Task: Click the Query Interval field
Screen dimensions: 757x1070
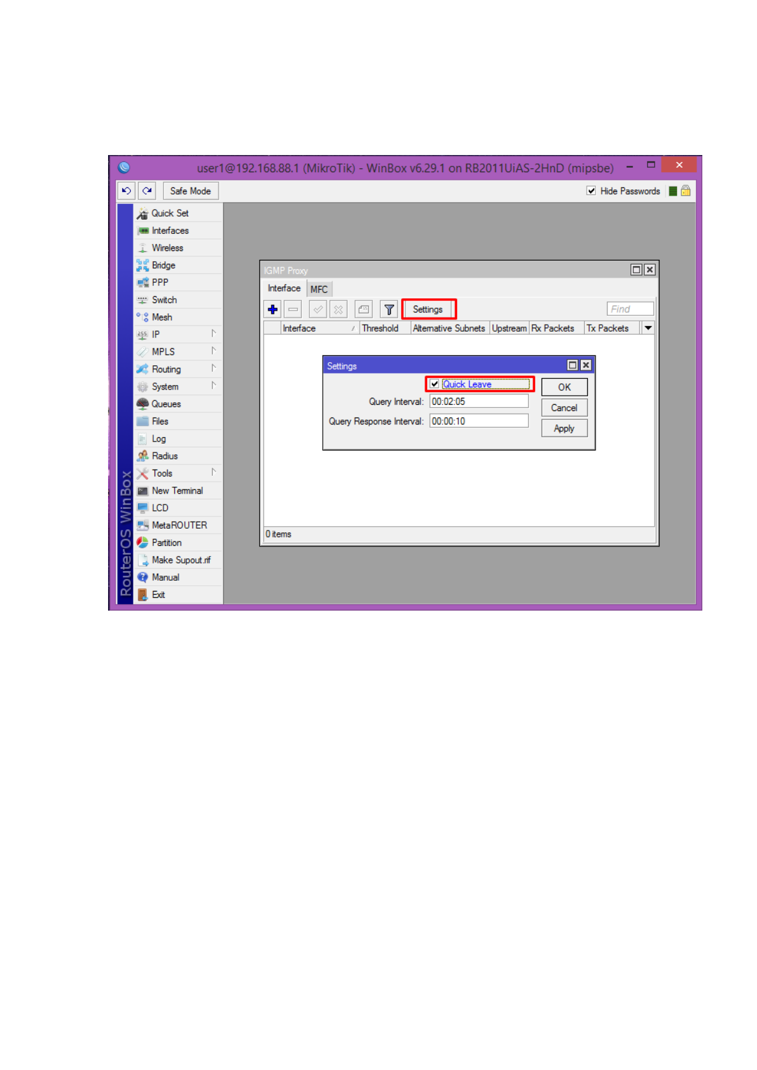Action: 479,402
